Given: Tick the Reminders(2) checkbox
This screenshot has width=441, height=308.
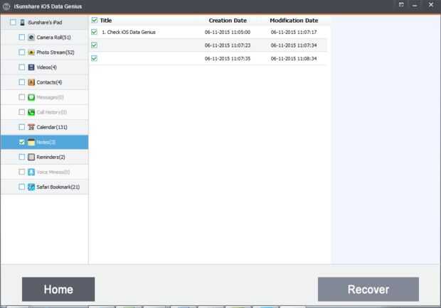Looking at the screenshot, I should pyautogui.click(x=21, y=157).
